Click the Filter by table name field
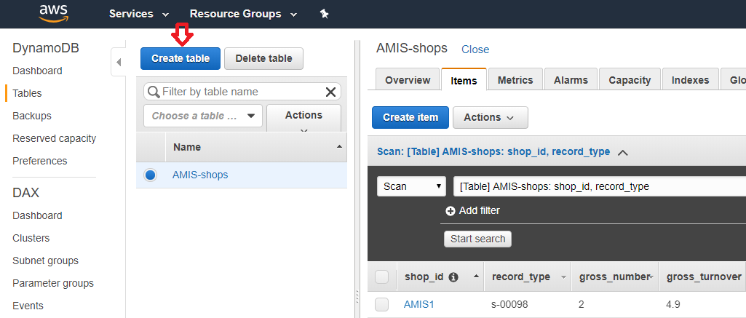This screenshot has height=318, width=746. click(x=240, y=92)
